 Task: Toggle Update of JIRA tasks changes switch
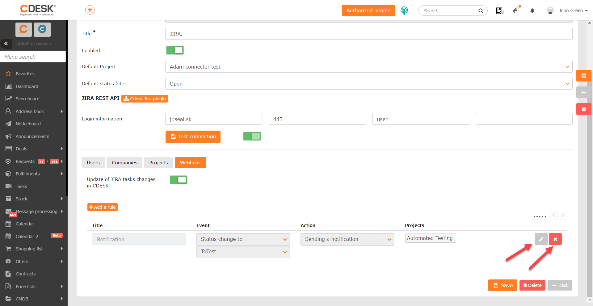click(179, 180)
